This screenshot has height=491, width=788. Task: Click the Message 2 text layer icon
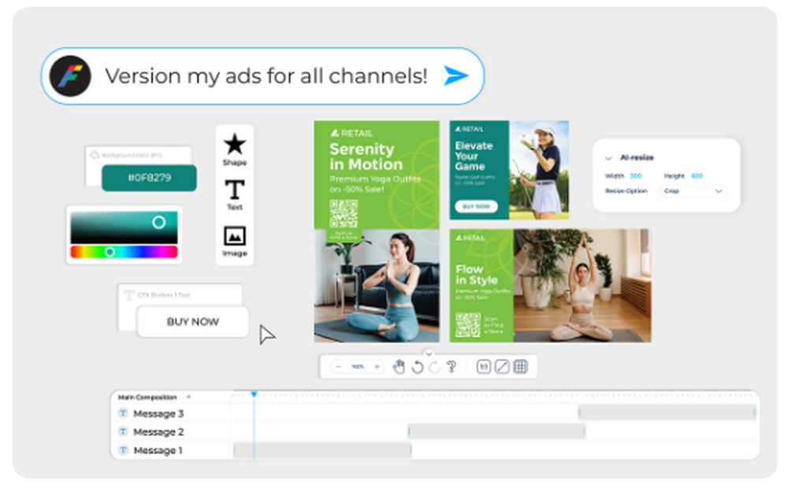coord(123,431)
